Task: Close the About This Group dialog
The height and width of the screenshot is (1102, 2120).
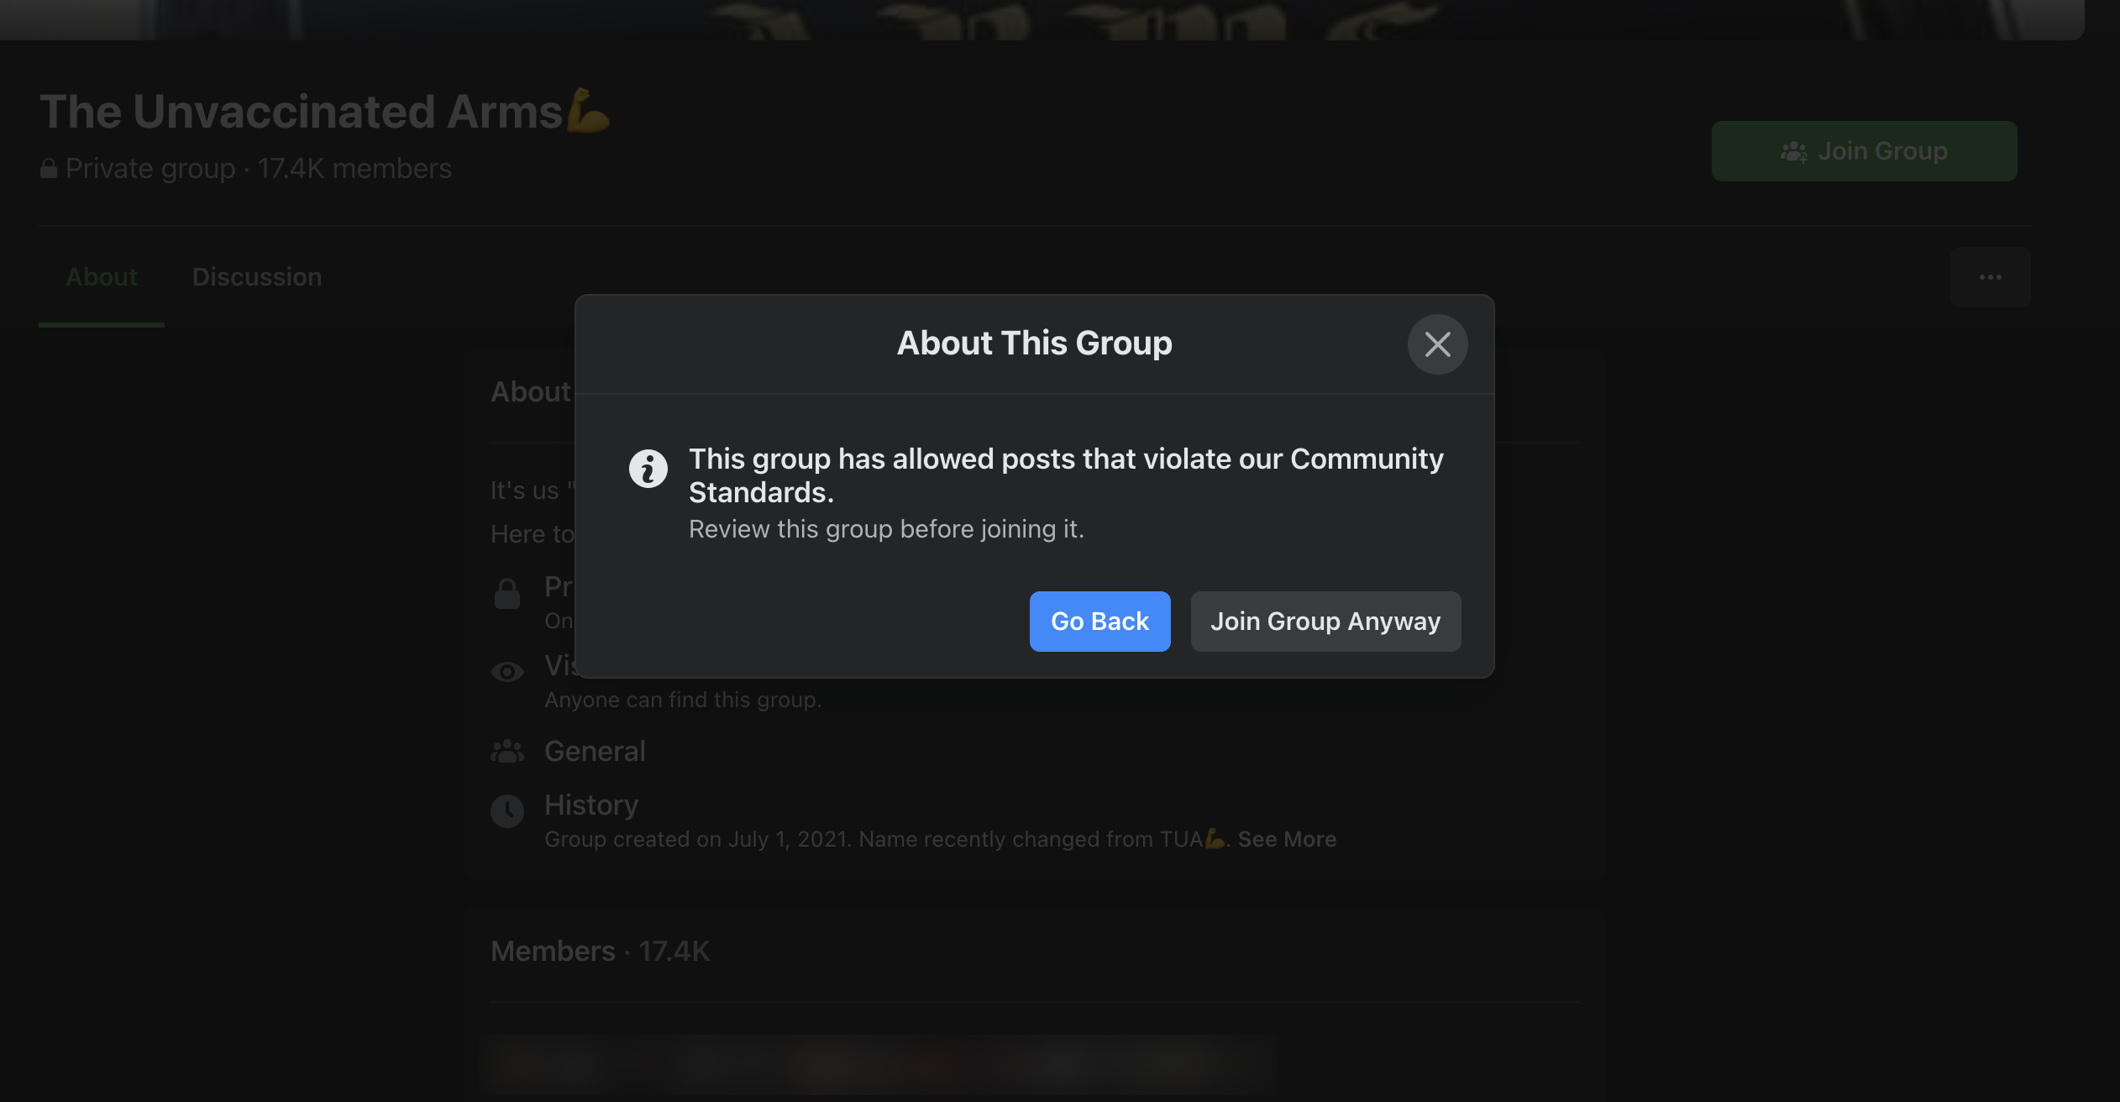Action: point(1437,344)
